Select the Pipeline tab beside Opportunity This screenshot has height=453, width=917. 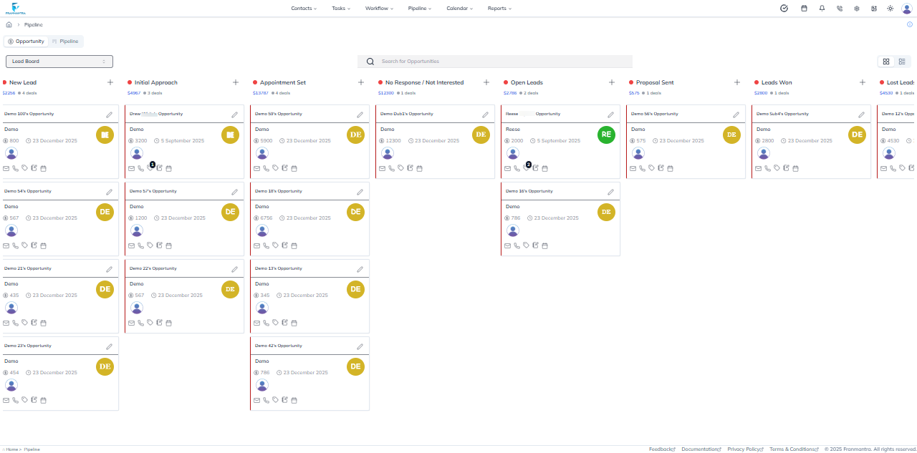[65, 42]
